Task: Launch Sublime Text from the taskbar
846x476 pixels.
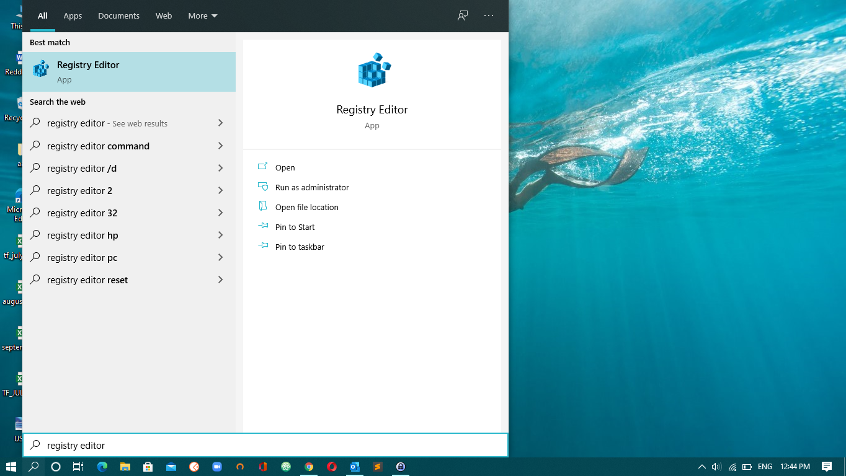Action: point(378,467)
